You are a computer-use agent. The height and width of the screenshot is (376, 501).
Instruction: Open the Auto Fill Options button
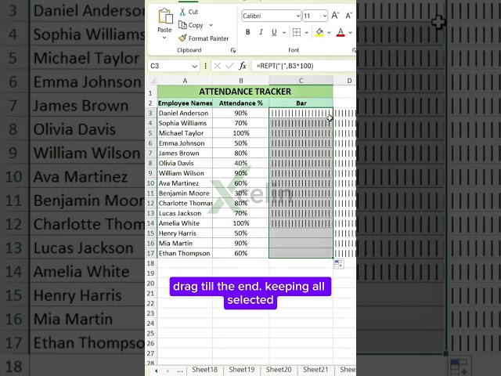[x=339, y=264]
